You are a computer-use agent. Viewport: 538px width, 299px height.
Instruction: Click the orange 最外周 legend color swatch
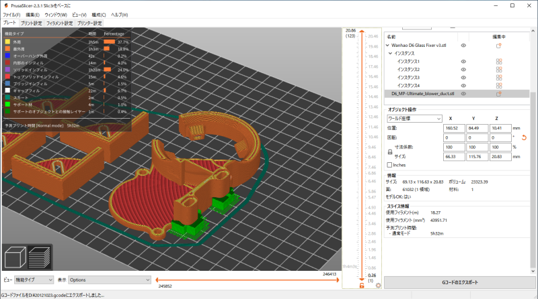point(7,49)
